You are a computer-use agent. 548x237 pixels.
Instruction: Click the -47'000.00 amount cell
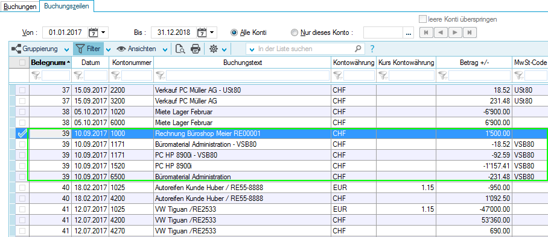(x=474, y=209)
